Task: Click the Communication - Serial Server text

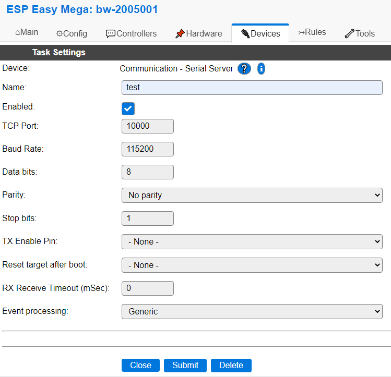Action: click(x=176, y=68)
